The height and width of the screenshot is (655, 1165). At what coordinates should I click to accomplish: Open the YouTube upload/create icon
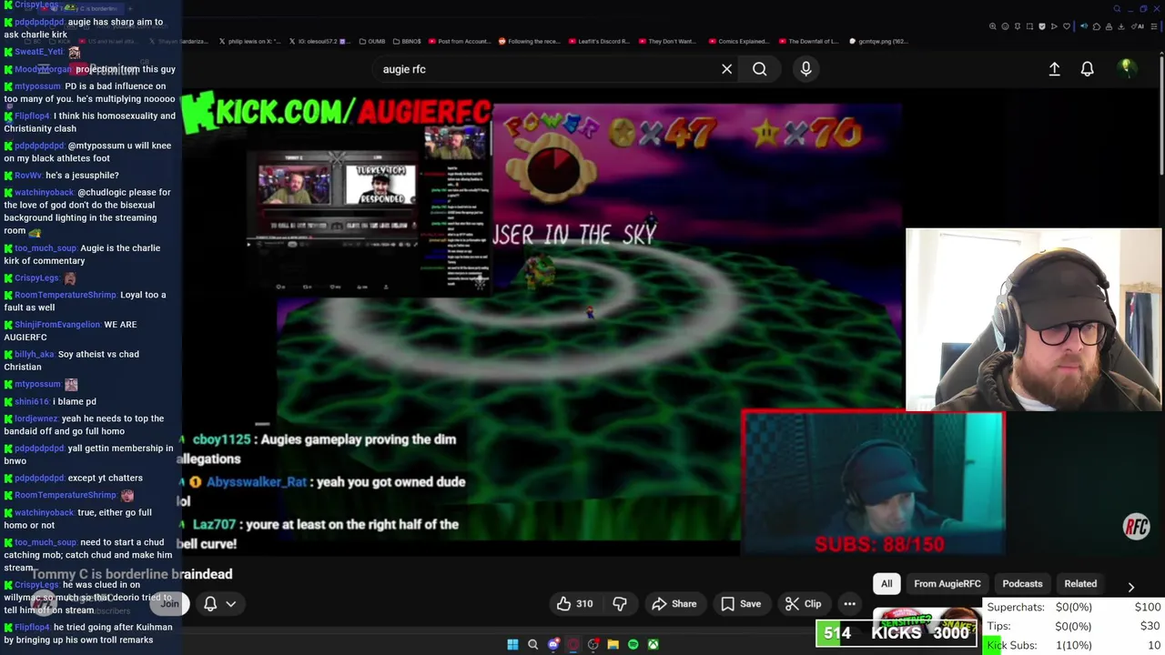click(x=1054, y=69)
